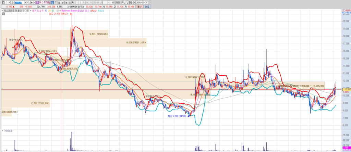351x152 pixels.
Task: Switch to the 틱 tick chart period
Action: click(x=73, y=2)
